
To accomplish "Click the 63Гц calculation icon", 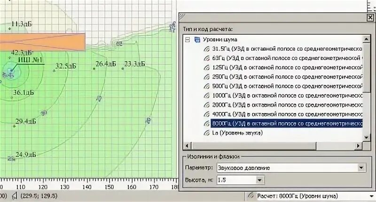I will (x=207, y=58).
